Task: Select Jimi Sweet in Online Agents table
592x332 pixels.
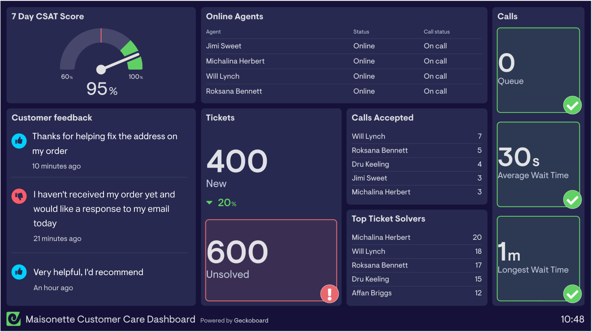Action: click(224, 46)
